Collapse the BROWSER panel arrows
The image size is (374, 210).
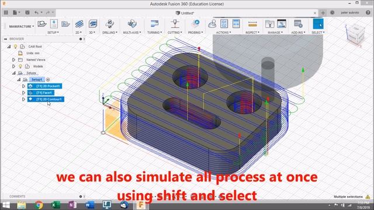point(5,39)
